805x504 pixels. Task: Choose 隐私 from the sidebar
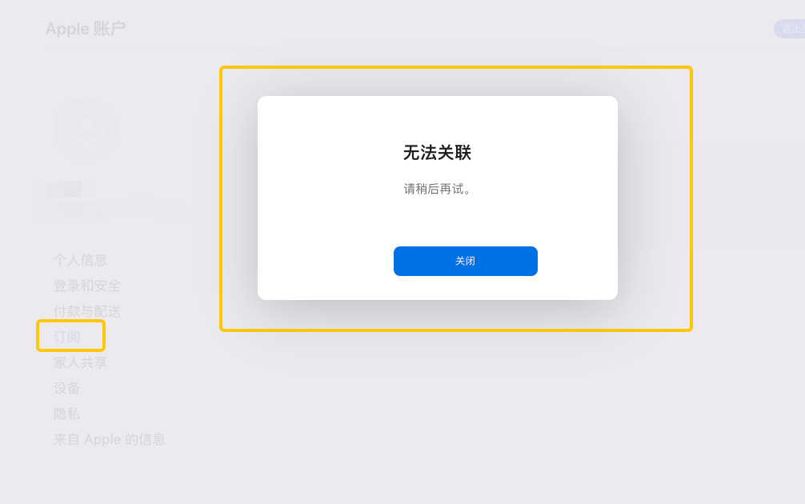(66, 414)
